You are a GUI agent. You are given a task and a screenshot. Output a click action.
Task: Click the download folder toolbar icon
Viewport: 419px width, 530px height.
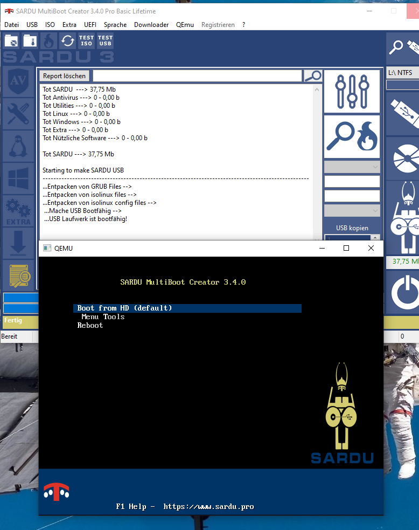pyautogui.click(x=30, y=41)
